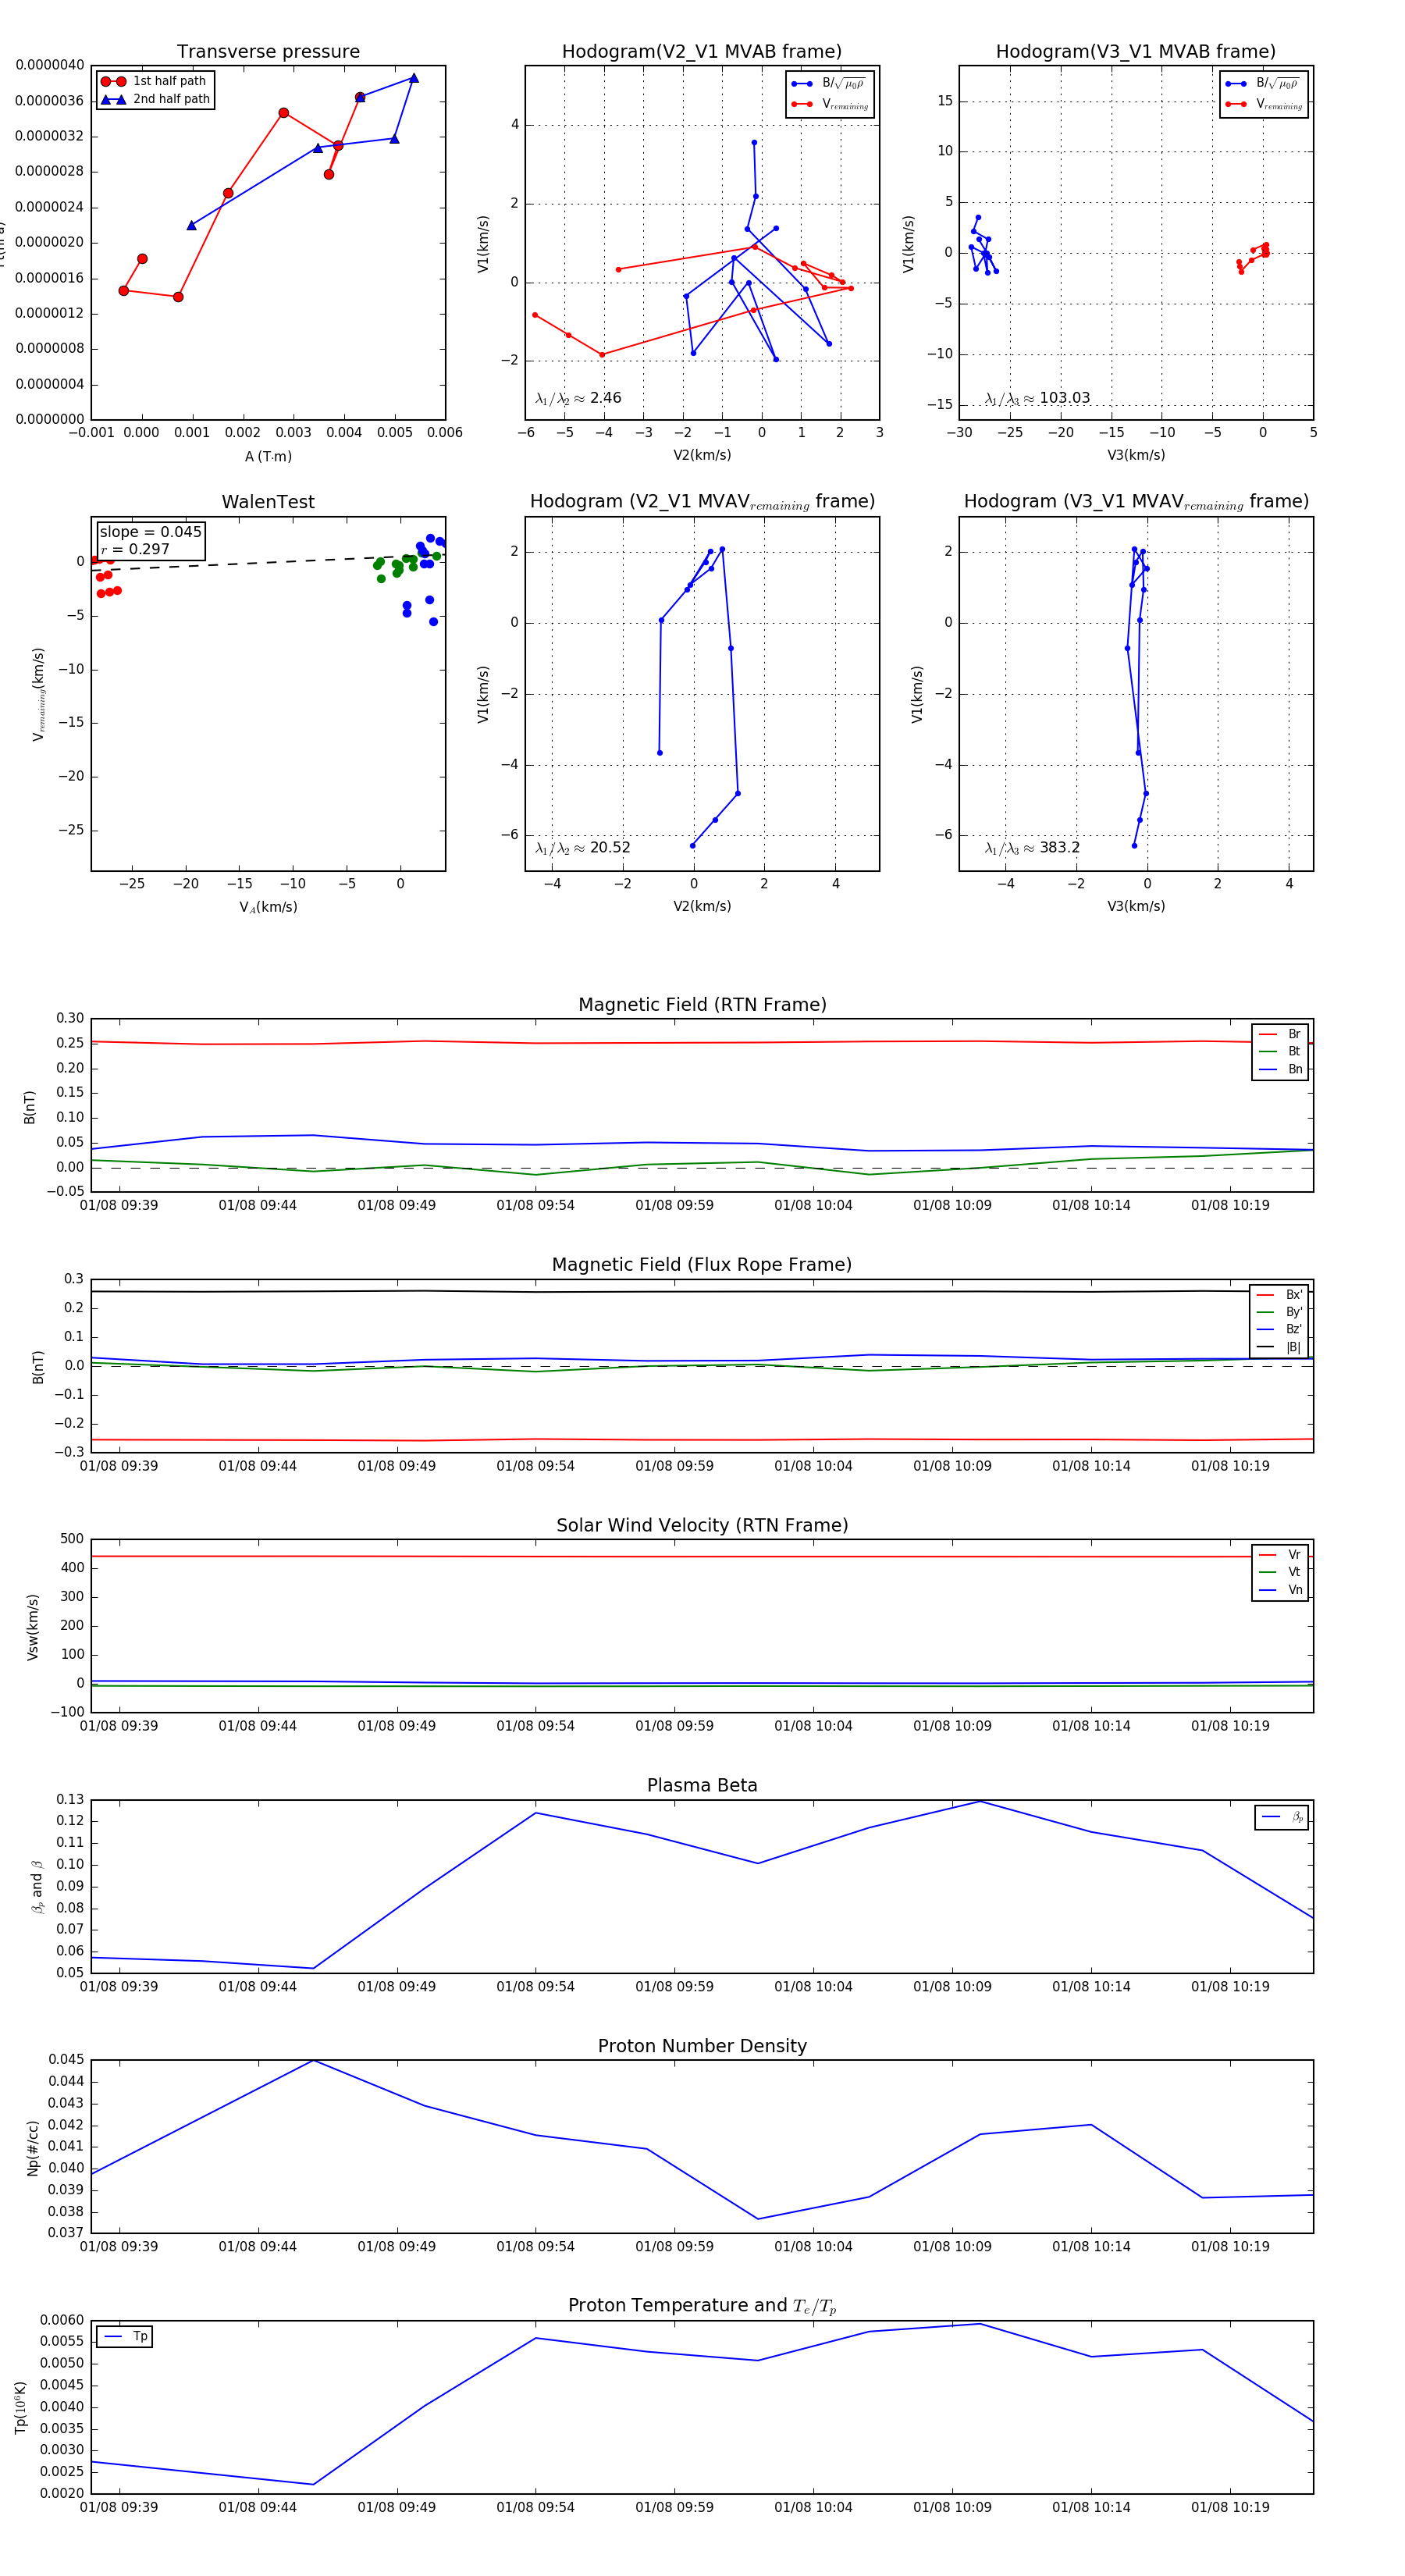
Task: Click the 'A (T·m)' x-axis label
Action: [268, 456]
